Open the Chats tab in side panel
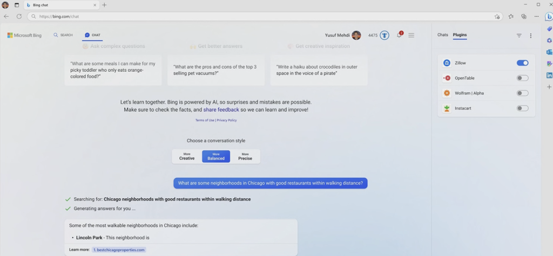 click(443, 35)
